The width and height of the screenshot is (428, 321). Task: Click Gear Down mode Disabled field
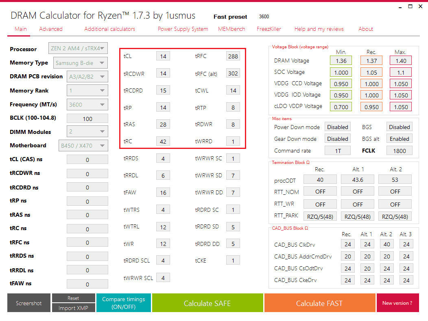pyautogui.click(x=338, y=138)
